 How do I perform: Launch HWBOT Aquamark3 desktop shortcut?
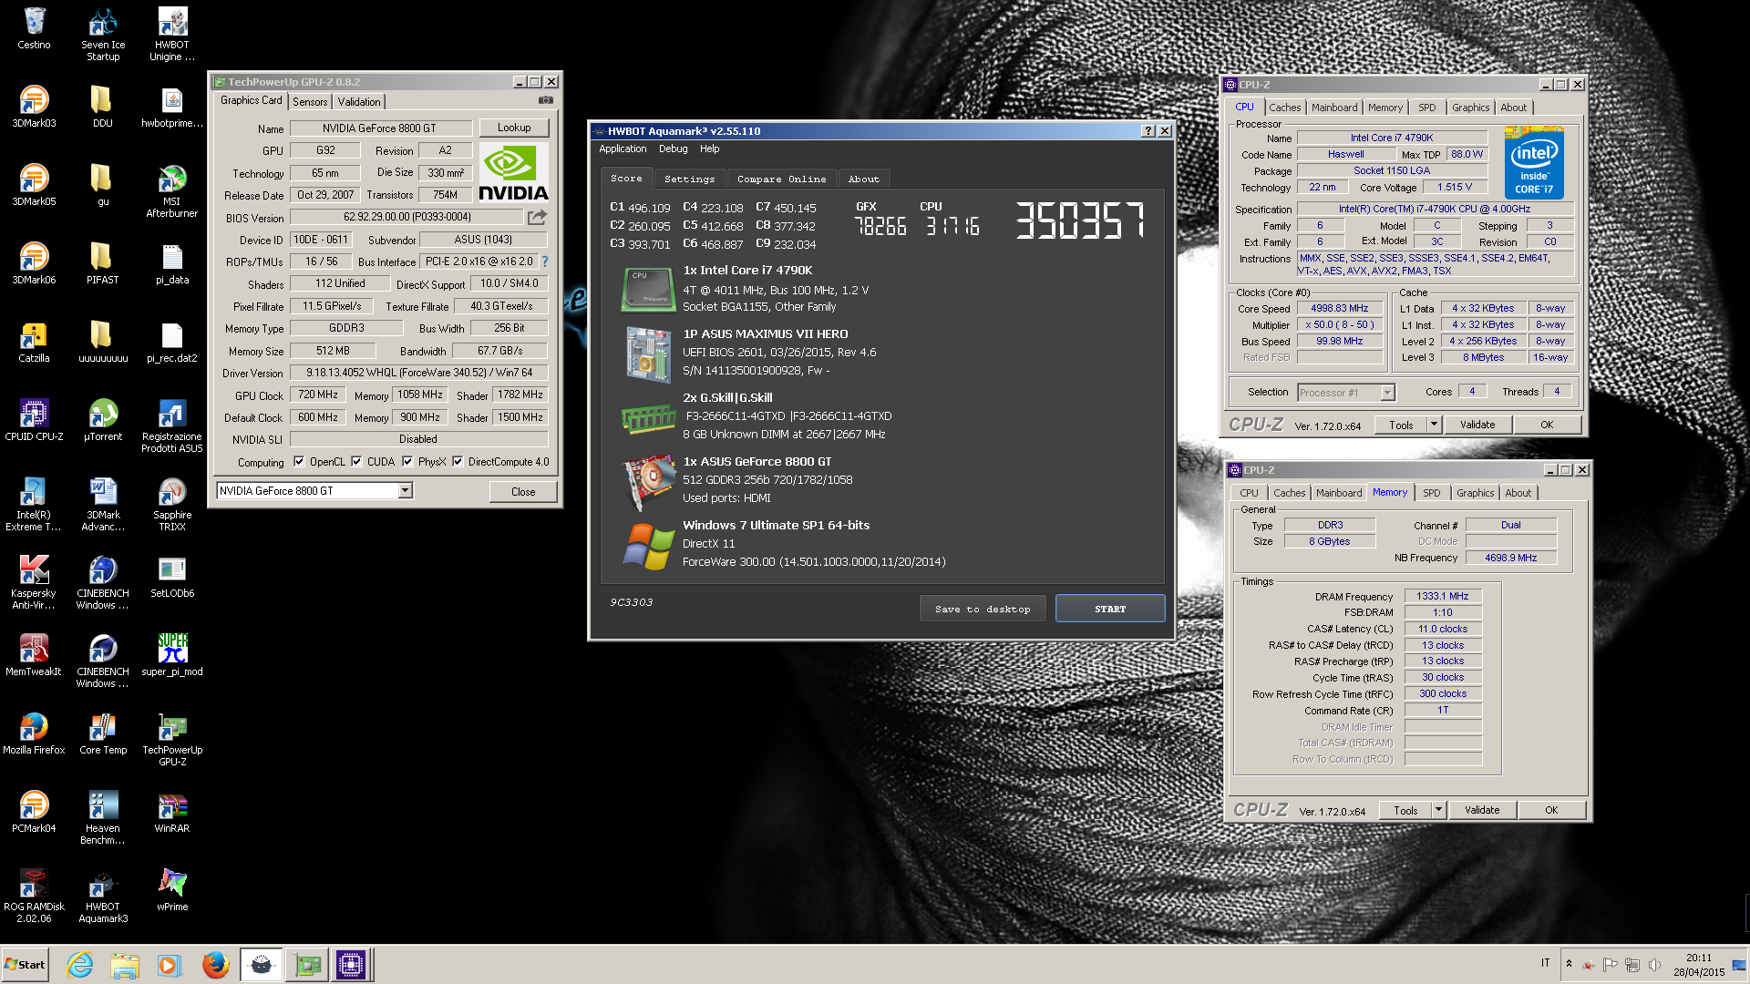coord(103,896)
